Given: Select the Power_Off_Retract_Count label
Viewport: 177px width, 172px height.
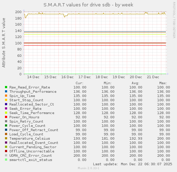Looking at the screenshot, I should click(34, 130).
